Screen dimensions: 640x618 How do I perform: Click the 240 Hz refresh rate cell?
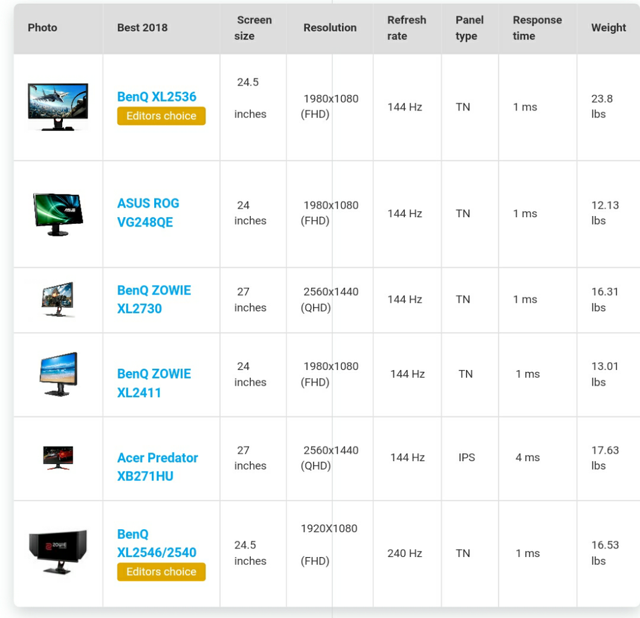tap(404, 553)
